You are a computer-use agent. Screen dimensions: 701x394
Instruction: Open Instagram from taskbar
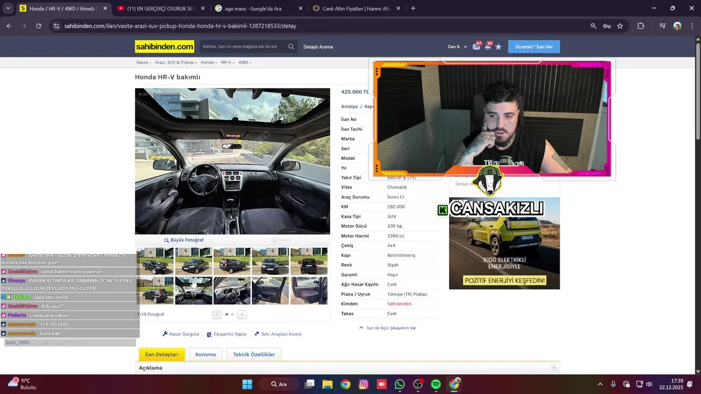[x=364, y=384]
